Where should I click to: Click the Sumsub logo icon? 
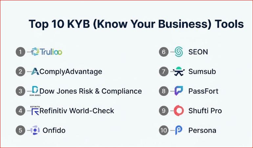(179, 71)
